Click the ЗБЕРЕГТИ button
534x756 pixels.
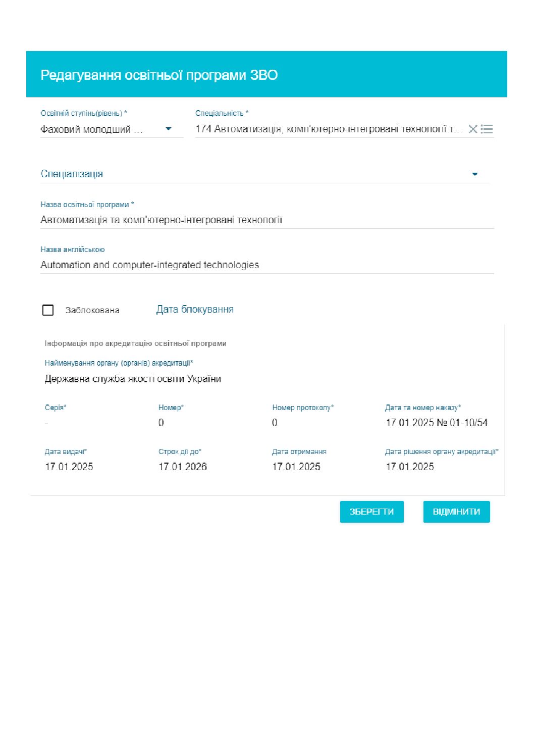click(371, 512)
